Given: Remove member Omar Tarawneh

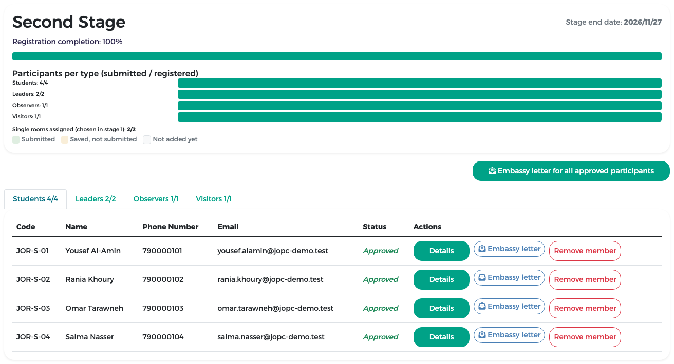Looking at the screenshot, I should [x=585, y=308].
